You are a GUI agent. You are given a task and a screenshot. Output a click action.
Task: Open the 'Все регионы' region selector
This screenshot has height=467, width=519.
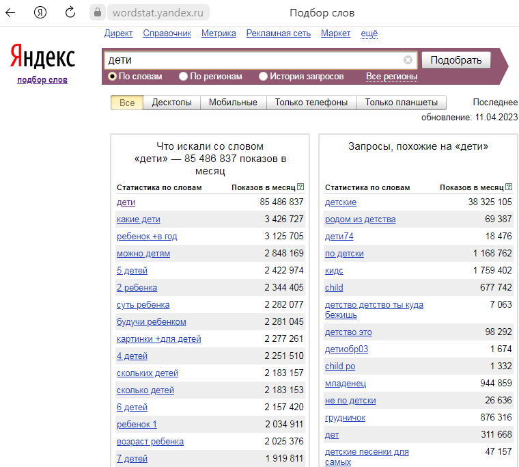tap(391, 76)
